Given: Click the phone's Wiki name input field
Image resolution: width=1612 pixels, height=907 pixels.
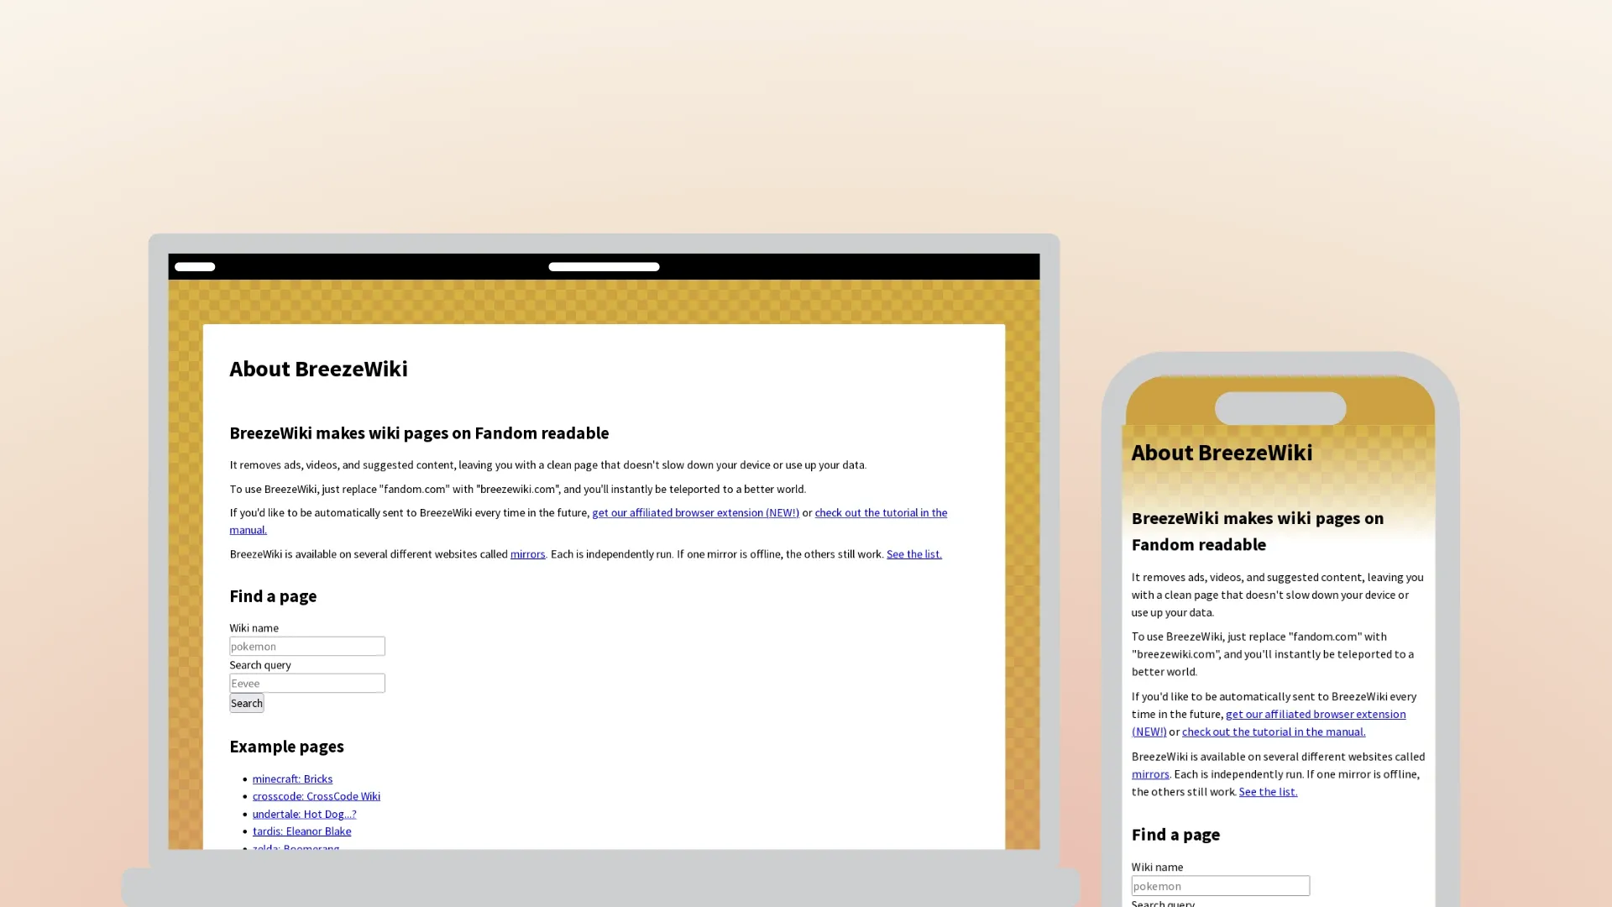Looking at the screenshot, I should [1220, 885].
